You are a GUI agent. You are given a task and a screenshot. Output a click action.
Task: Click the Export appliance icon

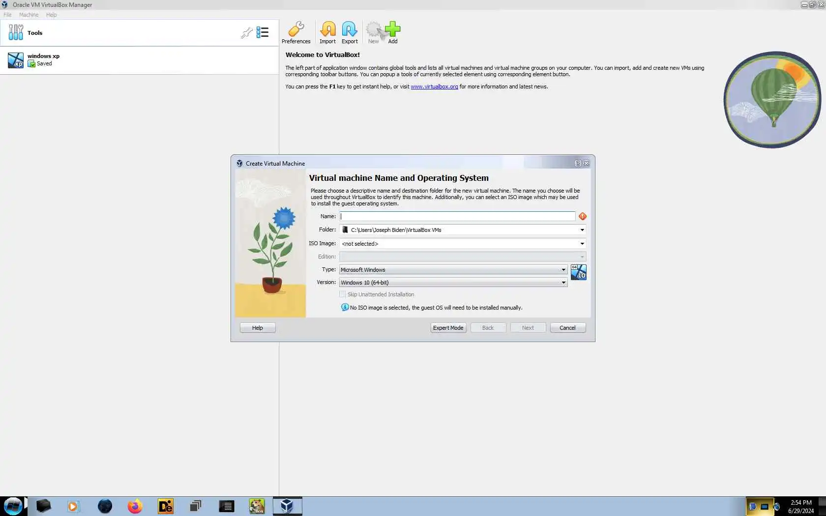pyautogui.click(x=350, y=33)
